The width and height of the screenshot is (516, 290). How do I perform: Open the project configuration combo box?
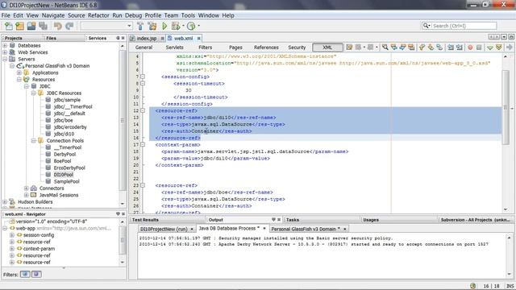(x=106, y=26)
